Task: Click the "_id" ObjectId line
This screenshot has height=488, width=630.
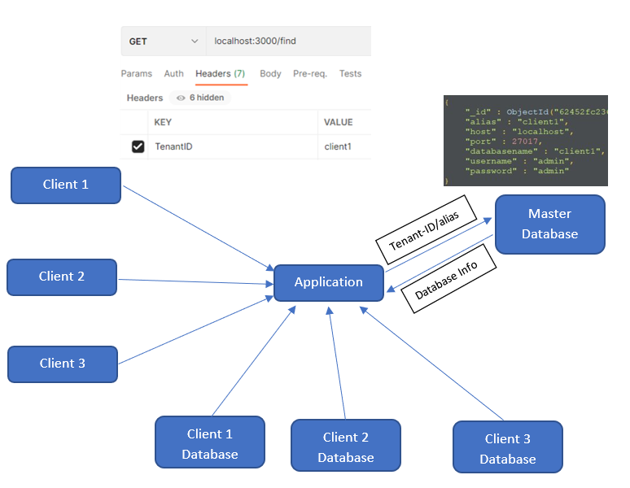Action: coord(536,112)
